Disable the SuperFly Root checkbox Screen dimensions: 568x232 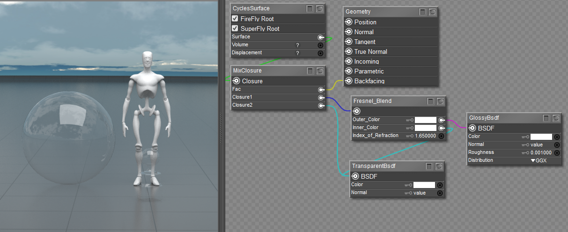235,29
